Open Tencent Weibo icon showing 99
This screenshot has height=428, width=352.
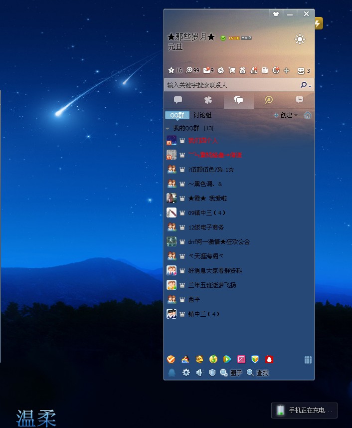click(x=192, y=70)
